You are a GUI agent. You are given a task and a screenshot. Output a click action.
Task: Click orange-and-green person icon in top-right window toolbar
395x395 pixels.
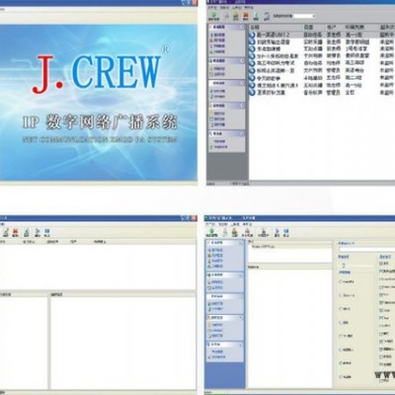coord(236,16)
